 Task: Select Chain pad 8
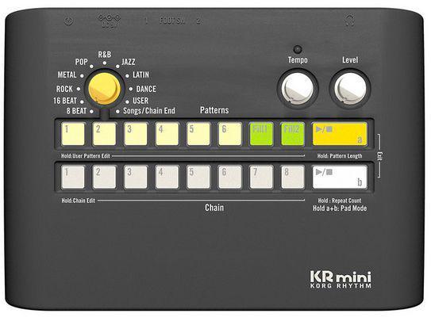click(292, 177)
